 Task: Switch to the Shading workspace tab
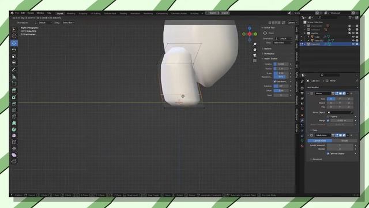coord(123,13)
